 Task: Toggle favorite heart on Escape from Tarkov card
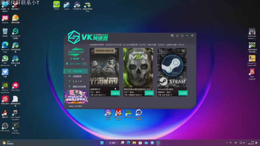[x=93, y=51]
